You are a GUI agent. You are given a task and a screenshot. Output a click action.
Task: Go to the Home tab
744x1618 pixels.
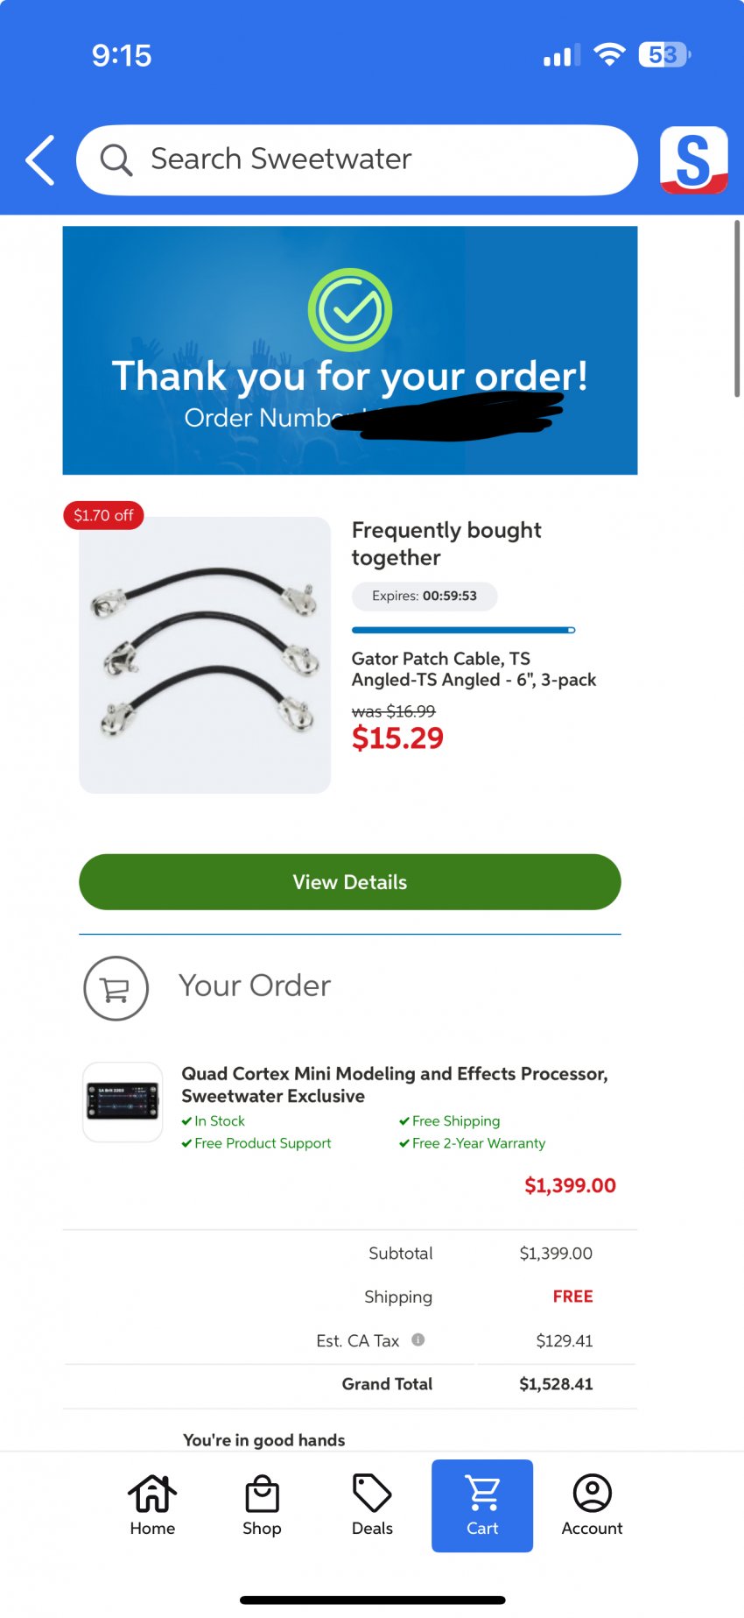pyautogui.click(x=152, y=1506)
